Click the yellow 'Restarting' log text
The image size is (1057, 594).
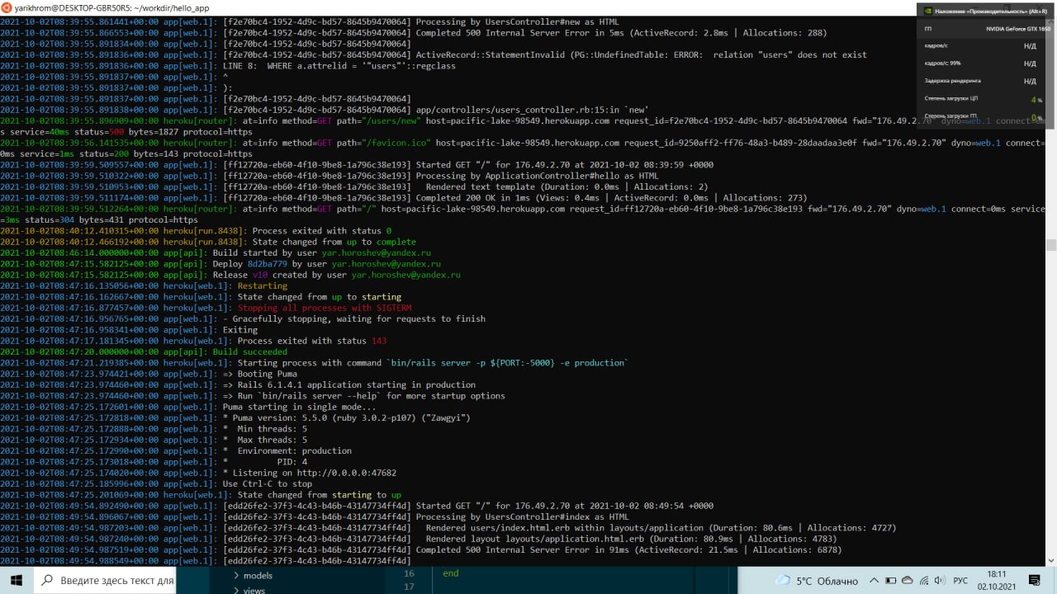262,285
